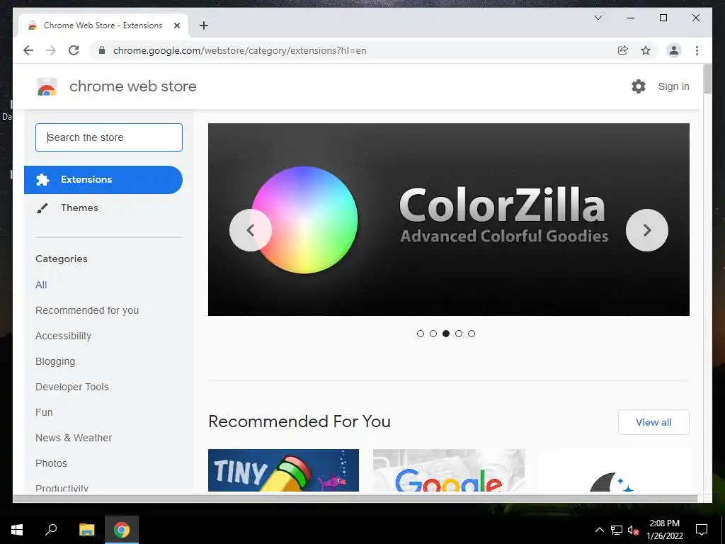
Task: Open Chrome profile avatar icon
Action: coord(674,50)
